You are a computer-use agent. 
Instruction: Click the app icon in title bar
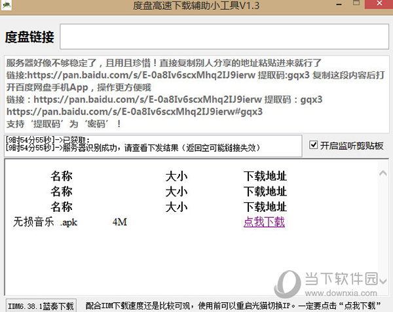click(6, 5)
